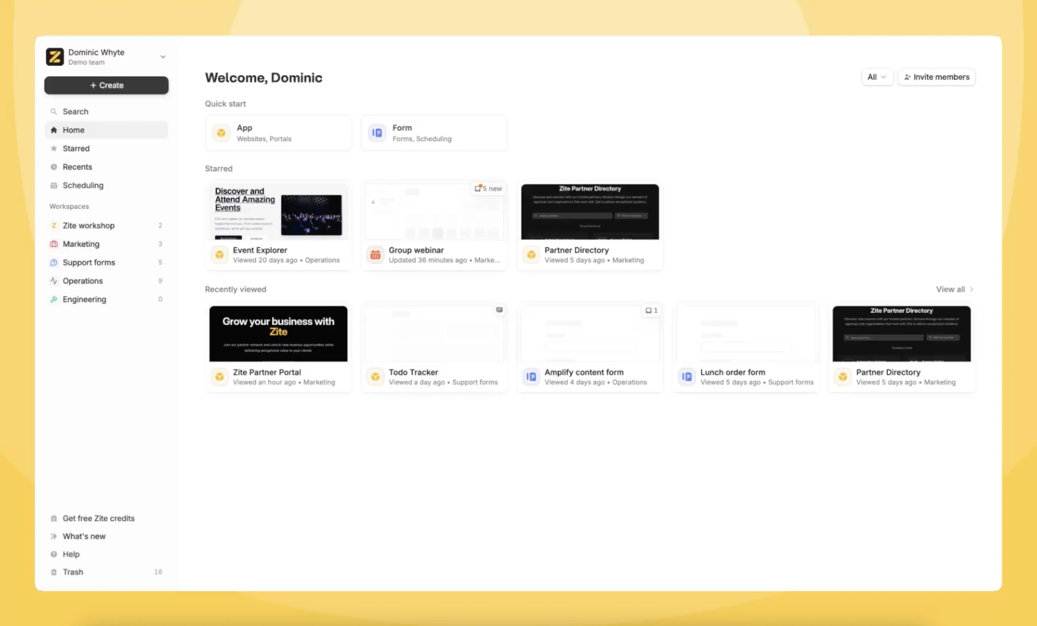Expand the Dominic Whyte team switcher

tap(163, 56)
